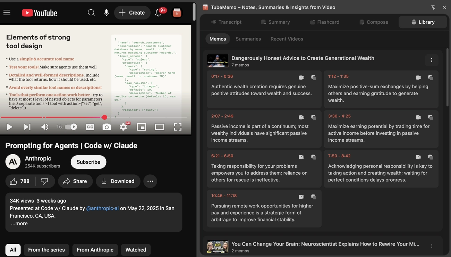Image resolution: width=451 pixels, height=257 pixels.
Task: Select the All filter chip
Action: [13, 250]
